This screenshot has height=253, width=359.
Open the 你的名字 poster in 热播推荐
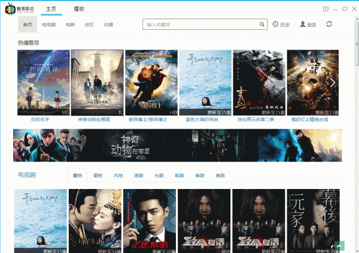click(x=44, y=83)
